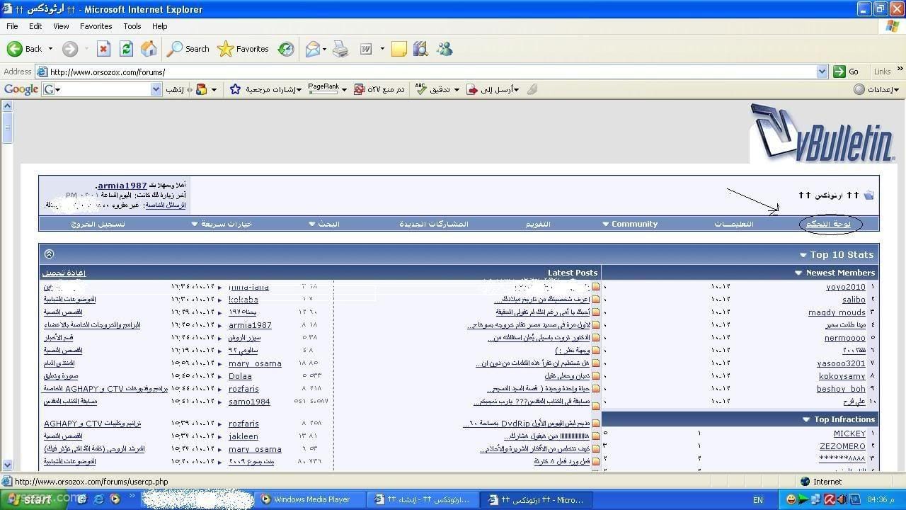Image resolution: width=906 pixels, height=510 pixels.
Task: Open the Mail icon in toolbar
Action: tap(313, 49)
